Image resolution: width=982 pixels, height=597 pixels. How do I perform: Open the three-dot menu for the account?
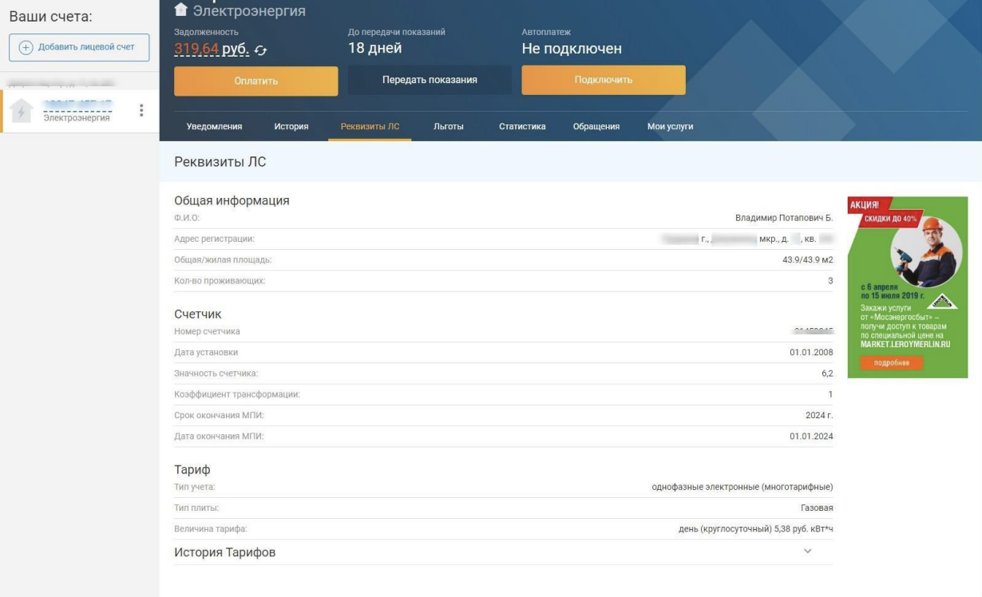tap(141, 111)
